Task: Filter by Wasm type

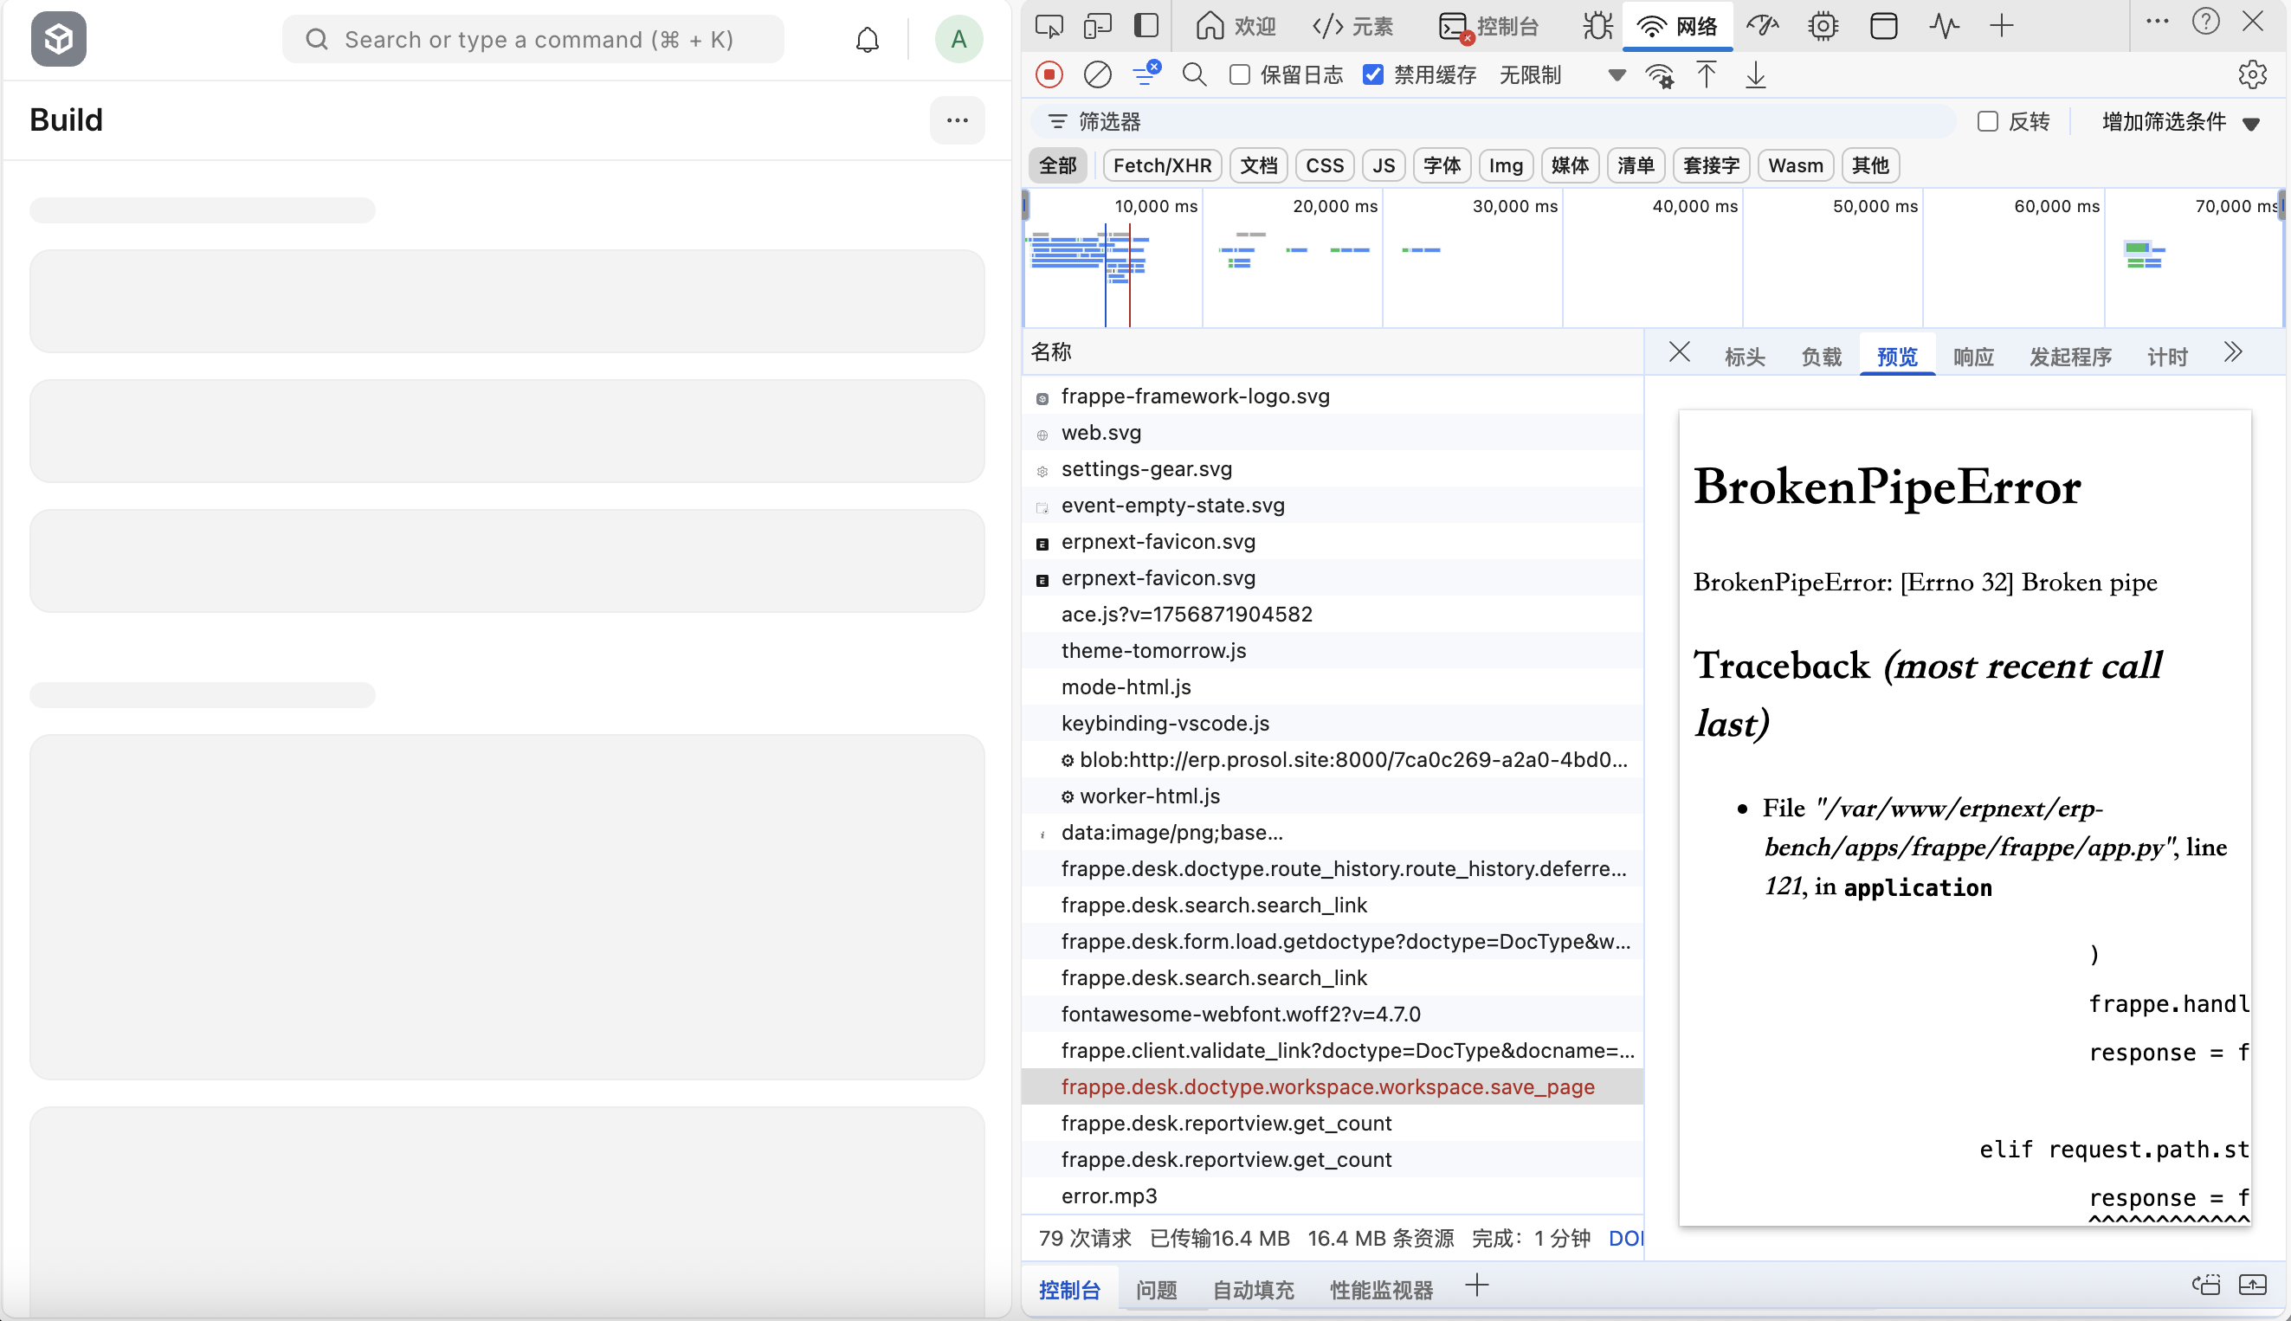Action: point(1796,165)
